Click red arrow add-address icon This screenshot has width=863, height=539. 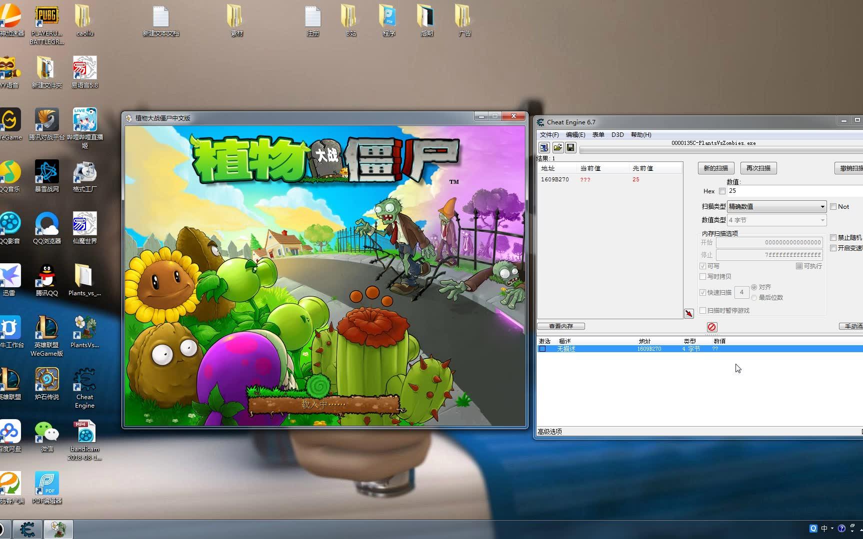click(689, 313)
